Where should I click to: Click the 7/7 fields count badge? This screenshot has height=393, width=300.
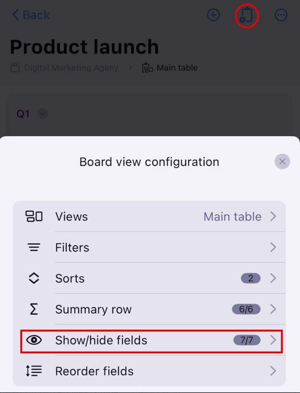(247, 340)
